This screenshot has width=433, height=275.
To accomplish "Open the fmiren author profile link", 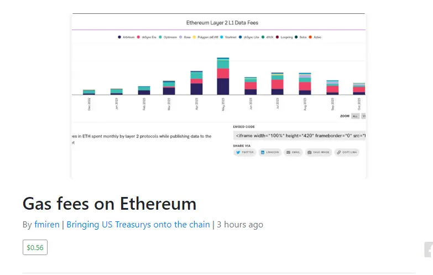I will pos(47,225).
